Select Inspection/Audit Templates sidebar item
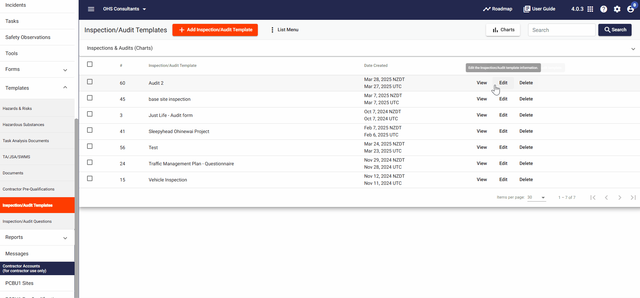The height and width of the screenshot is (298, 640). [x=37, y=205]
